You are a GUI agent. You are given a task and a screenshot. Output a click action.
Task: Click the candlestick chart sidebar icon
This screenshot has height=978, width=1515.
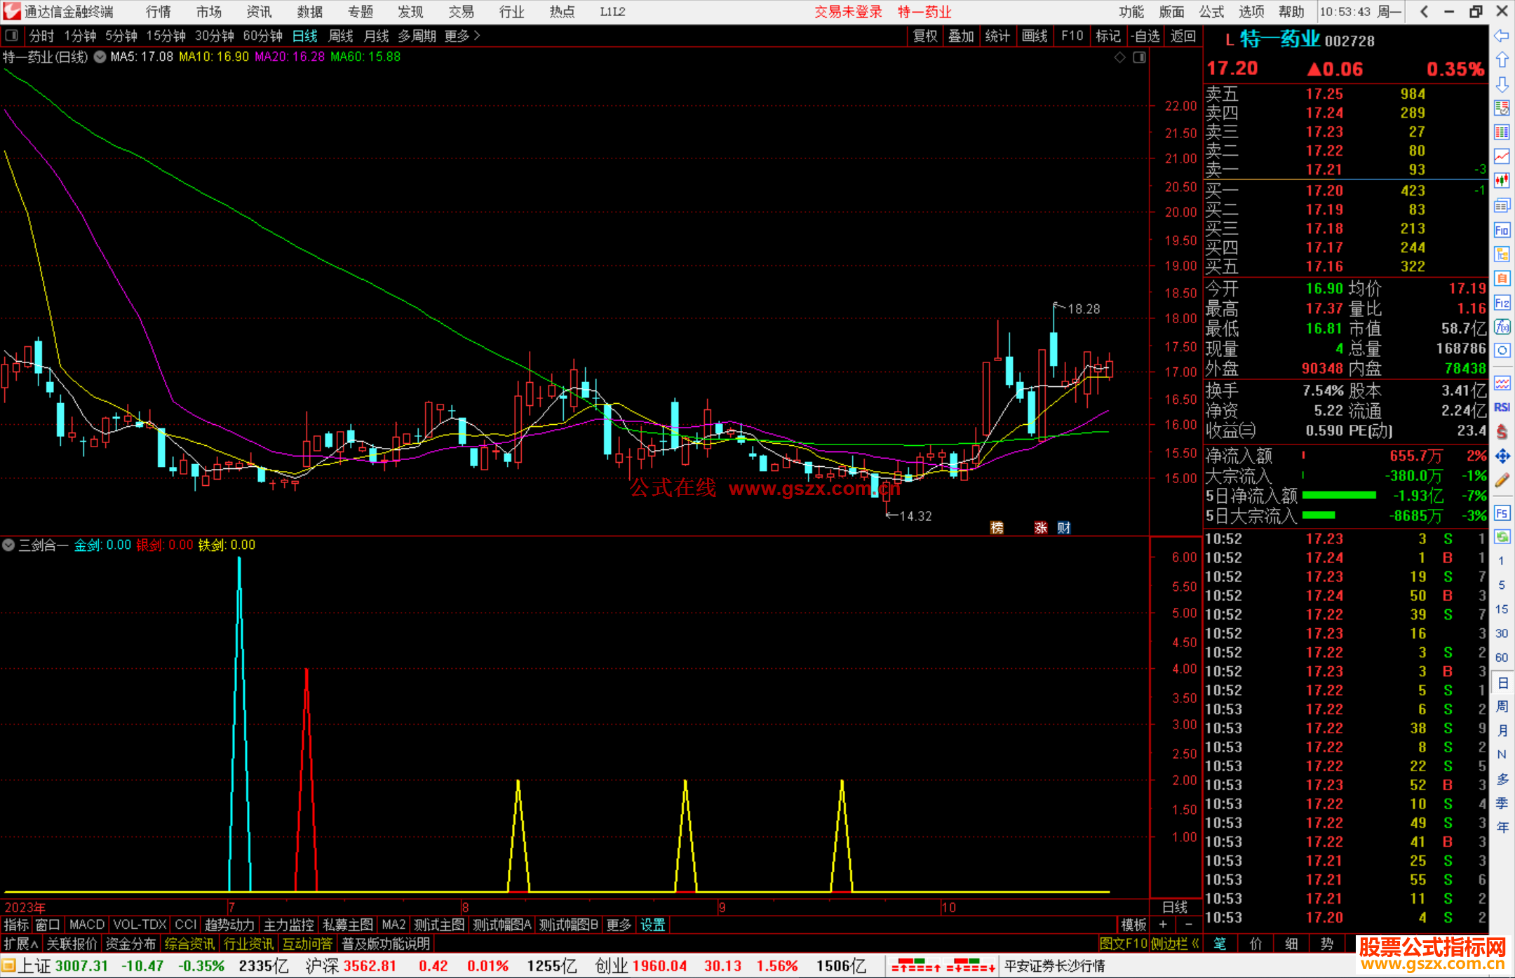[1502, 181]
